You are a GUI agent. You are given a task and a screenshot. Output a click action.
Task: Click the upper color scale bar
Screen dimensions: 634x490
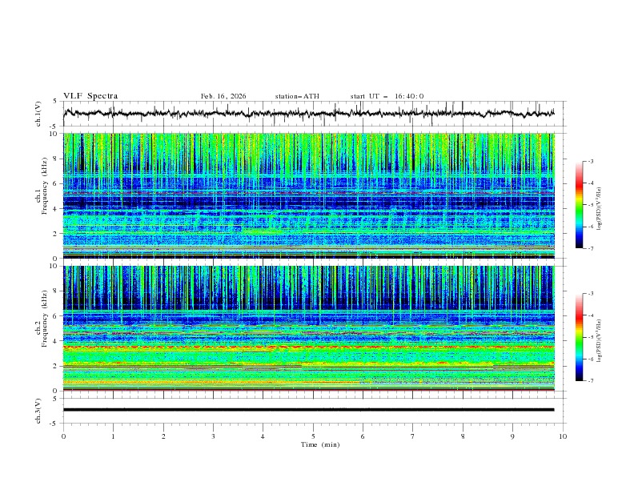(579, 204)
